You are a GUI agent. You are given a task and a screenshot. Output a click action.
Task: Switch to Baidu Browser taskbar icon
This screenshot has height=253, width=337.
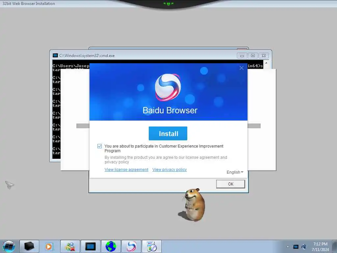point(131,246)
